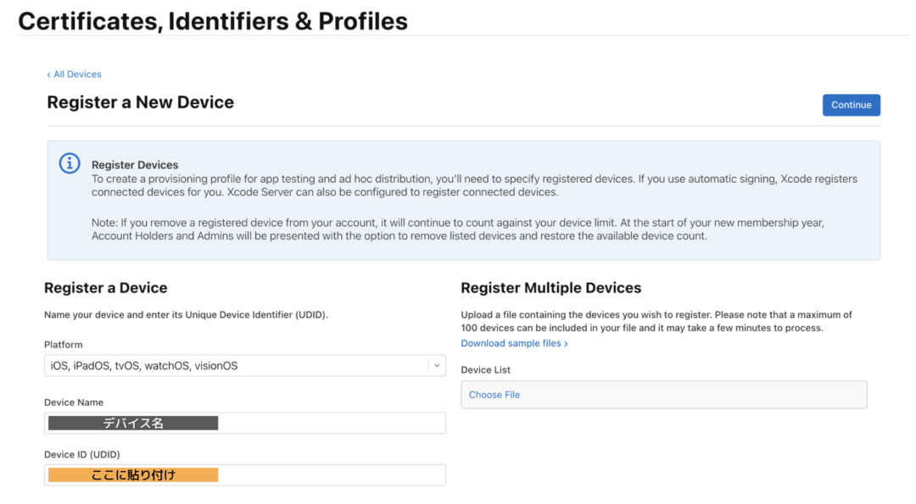Click the blue info circle icon
The width and height of the screenshot is (916, 504).
pos(70,163)
